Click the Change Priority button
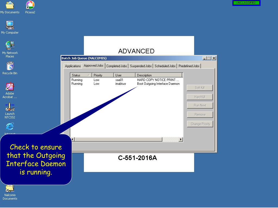 click(200, 124)
